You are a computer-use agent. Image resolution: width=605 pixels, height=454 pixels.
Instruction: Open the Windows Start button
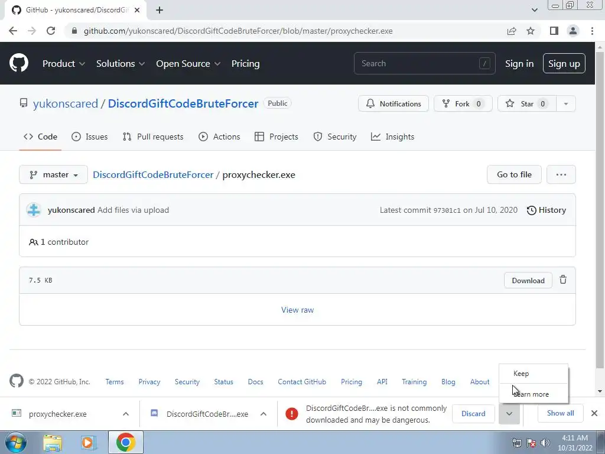point(15,442)
